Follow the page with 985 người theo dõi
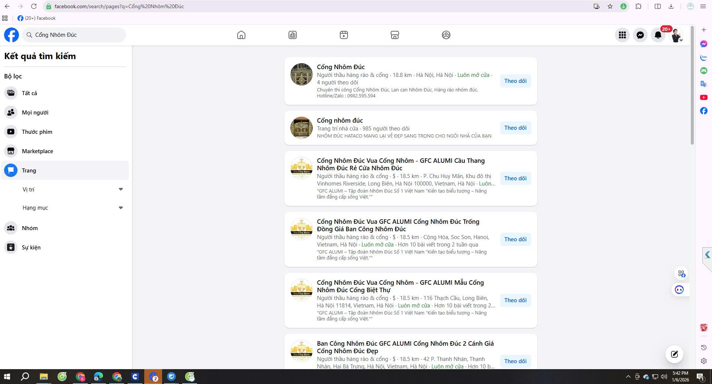 point(515,128)
